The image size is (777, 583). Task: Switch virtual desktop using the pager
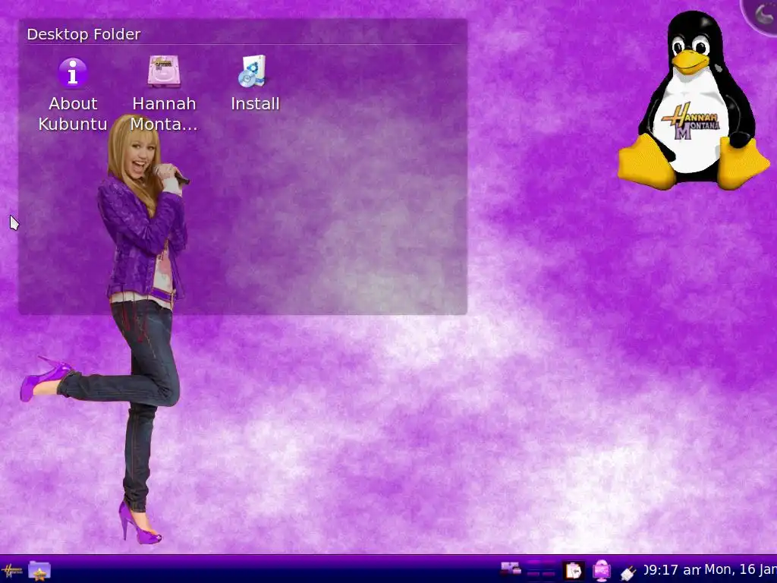(x=540, y=569)
